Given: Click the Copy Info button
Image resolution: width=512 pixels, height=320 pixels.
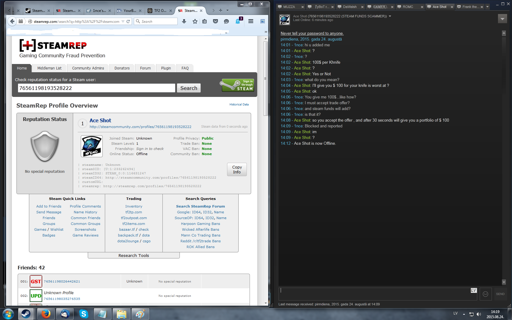Looking at the screenshot, I should coord(237,169).
